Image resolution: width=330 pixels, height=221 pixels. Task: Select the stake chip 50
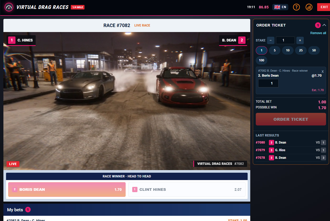click(x=314, y=50)
